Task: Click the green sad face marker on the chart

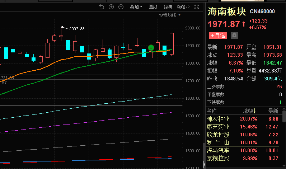Action: pyautogui.click(x=151, y=48)
